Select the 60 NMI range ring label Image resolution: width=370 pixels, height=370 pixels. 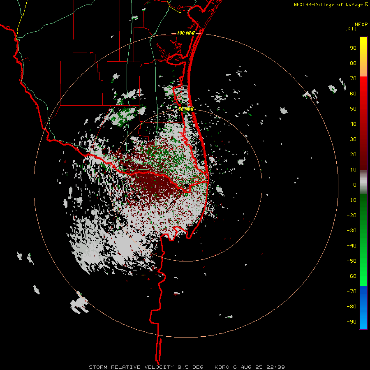[186, 109]
